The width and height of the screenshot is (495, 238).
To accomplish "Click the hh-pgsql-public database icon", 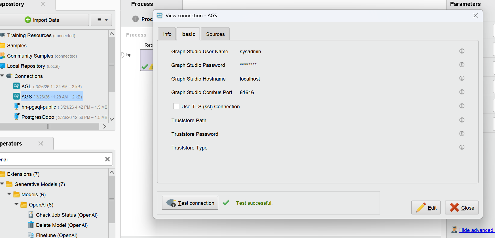I will (17, 106).
